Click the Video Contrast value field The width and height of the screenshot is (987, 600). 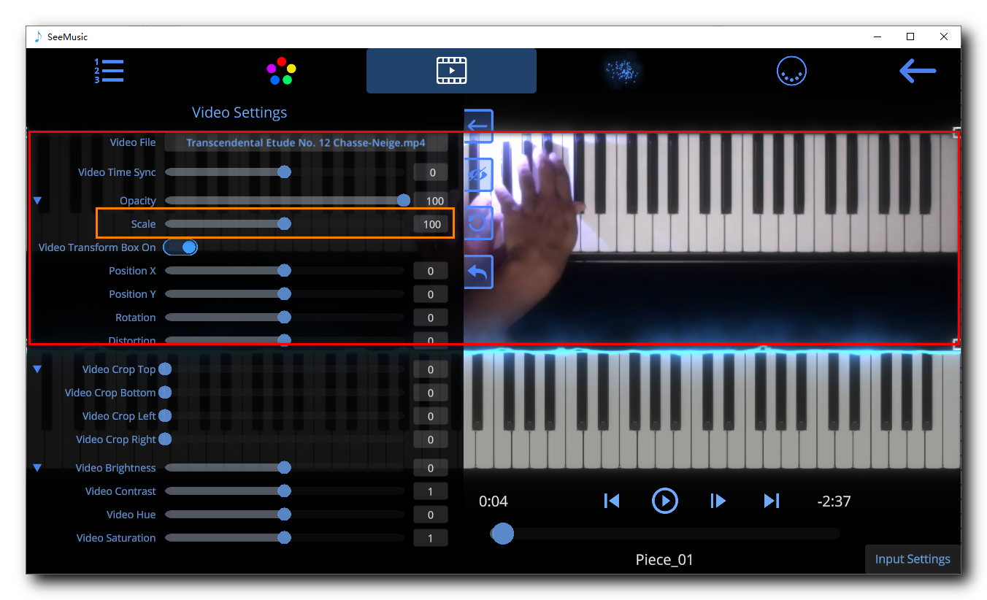[431, 491]
